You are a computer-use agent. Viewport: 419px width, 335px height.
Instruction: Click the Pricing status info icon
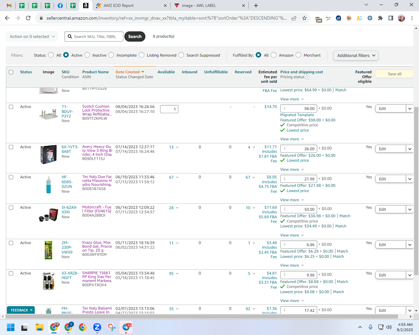[x=307, y=78]
